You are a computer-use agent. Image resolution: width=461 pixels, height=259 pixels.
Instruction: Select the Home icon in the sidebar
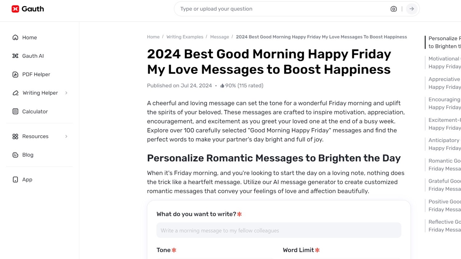point(15,37)
